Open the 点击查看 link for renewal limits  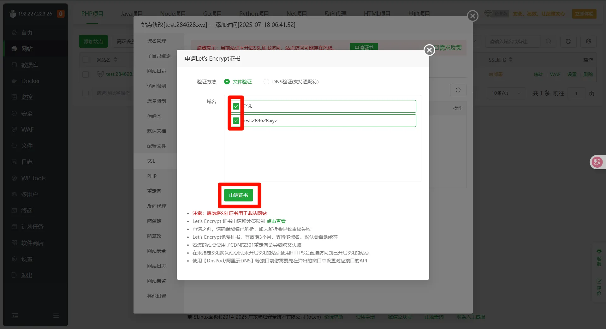tap(276, 221)
